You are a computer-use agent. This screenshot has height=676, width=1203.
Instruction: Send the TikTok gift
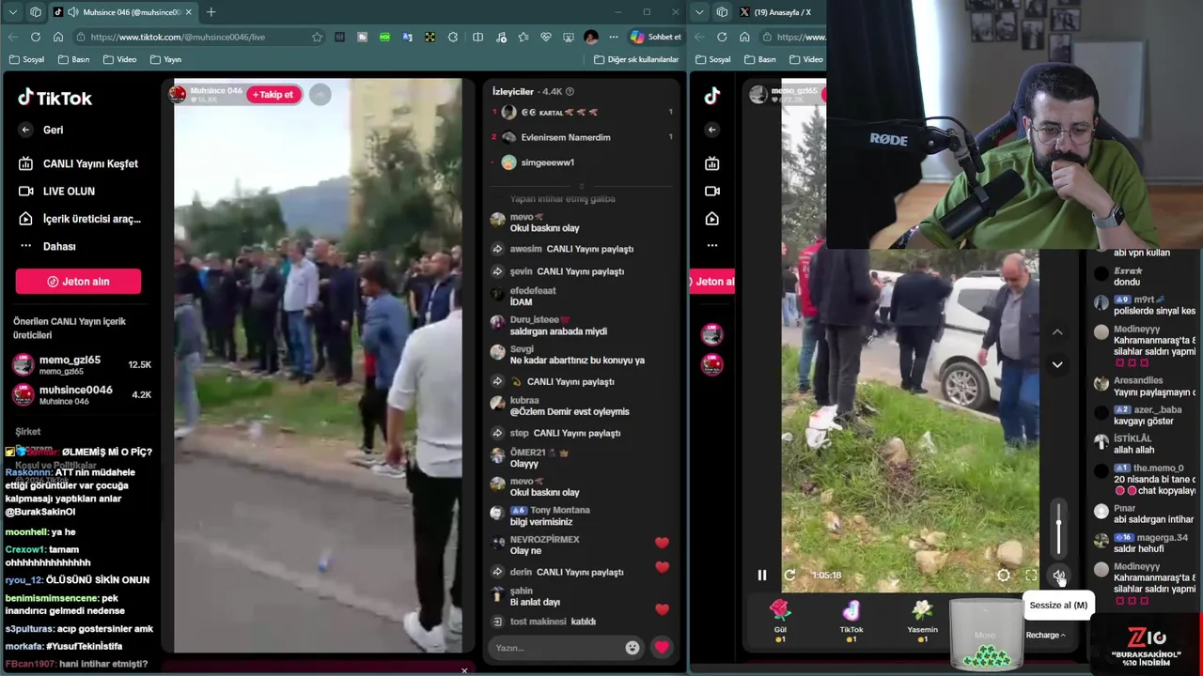pos(851,622)
